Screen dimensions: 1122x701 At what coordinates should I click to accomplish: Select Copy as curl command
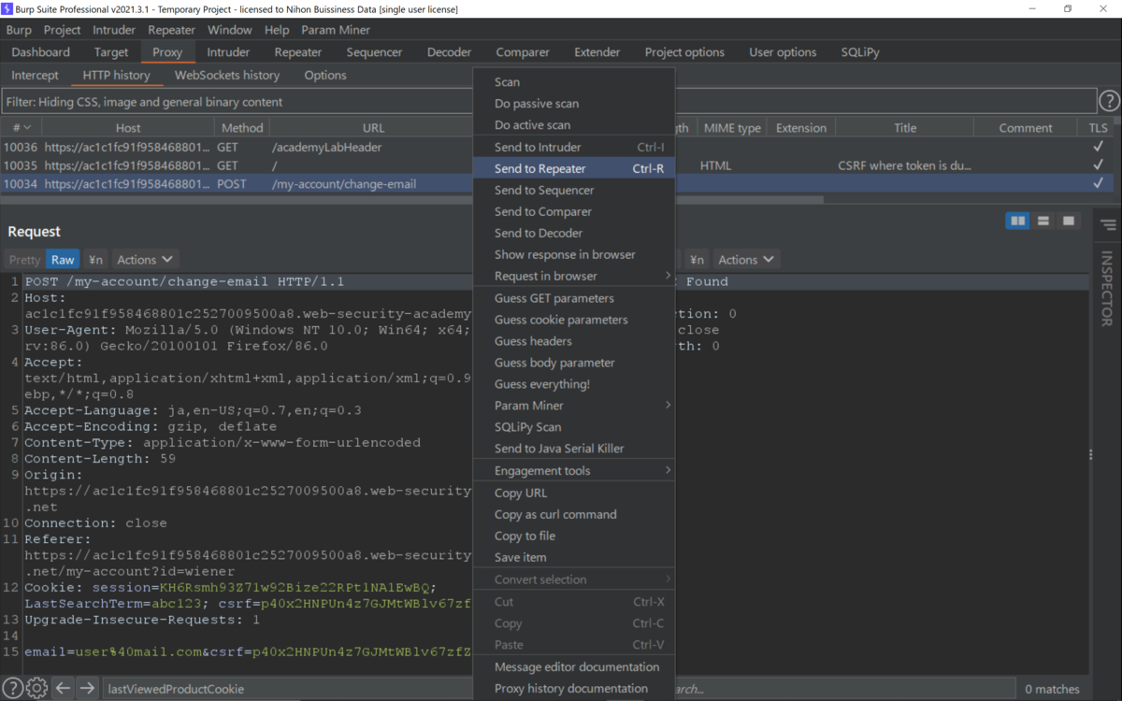tap(574, 514)
